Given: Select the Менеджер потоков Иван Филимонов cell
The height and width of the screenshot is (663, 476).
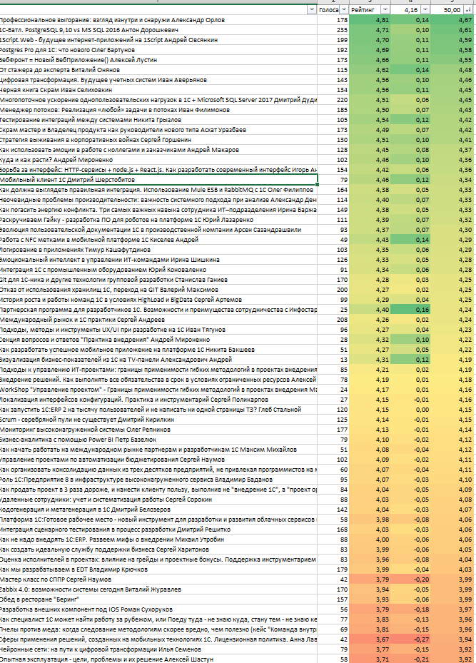Looking at the screenshot, I should pos(158,110).
